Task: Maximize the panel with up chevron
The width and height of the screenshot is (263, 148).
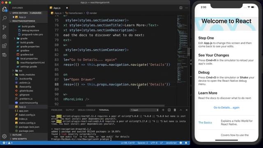Action: pos(181,110)
